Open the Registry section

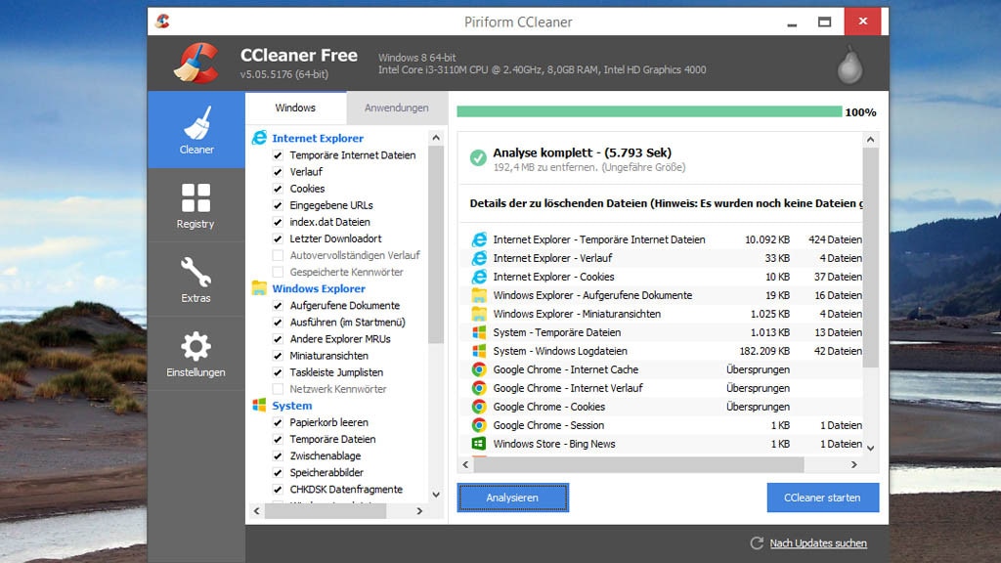[x=196, y=205]
